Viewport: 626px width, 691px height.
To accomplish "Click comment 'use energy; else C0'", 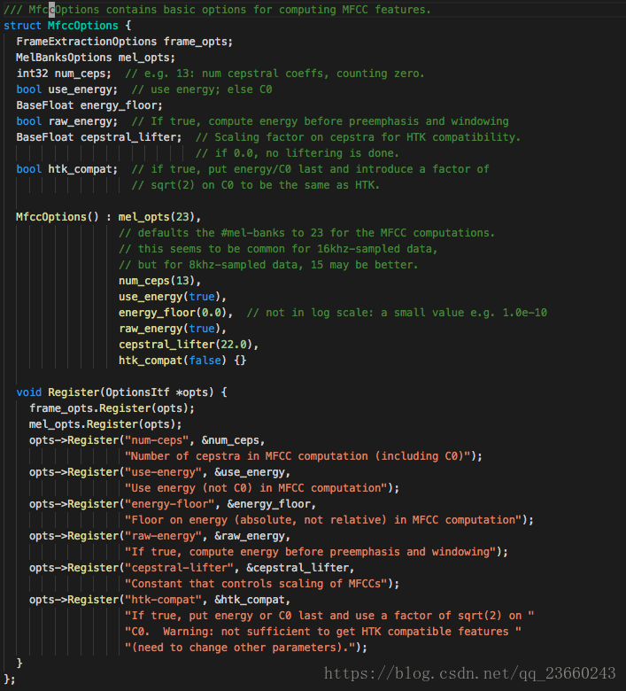I will point(211,89).
